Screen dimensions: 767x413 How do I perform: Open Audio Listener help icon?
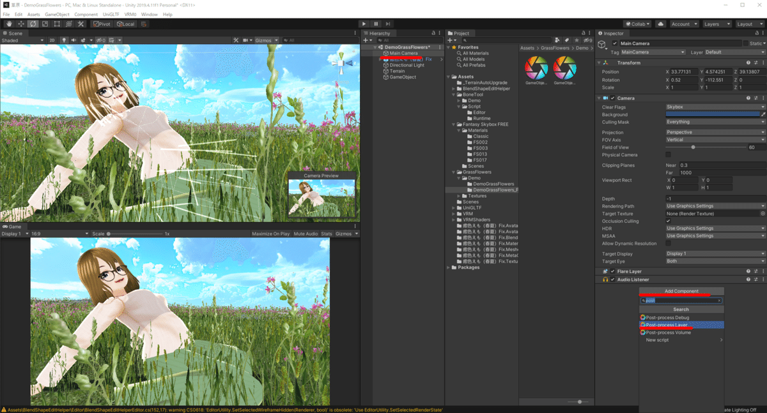(x=748, y=280)
